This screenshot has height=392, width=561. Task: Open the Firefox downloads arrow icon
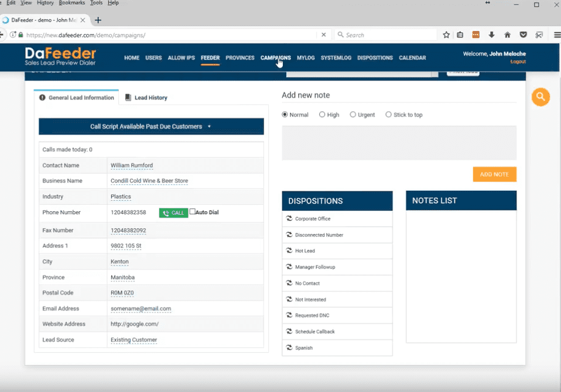tap(491, 35)
